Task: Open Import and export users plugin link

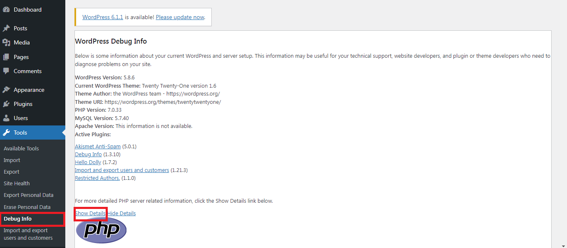Action: click(122, 170)
